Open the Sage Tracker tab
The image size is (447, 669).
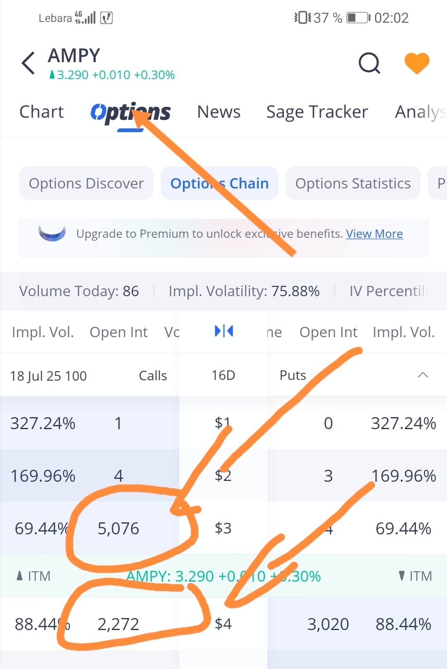coord(317,112)
